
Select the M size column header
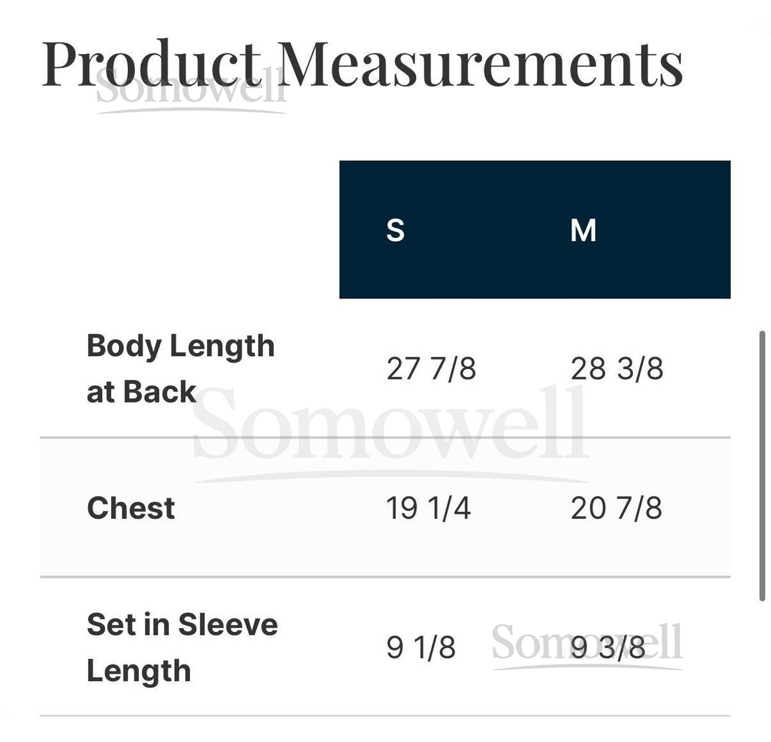(x=583, y=230)
